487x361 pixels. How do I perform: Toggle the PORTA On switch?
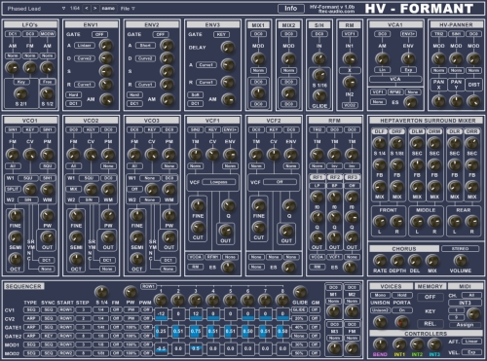click(402, 310)
